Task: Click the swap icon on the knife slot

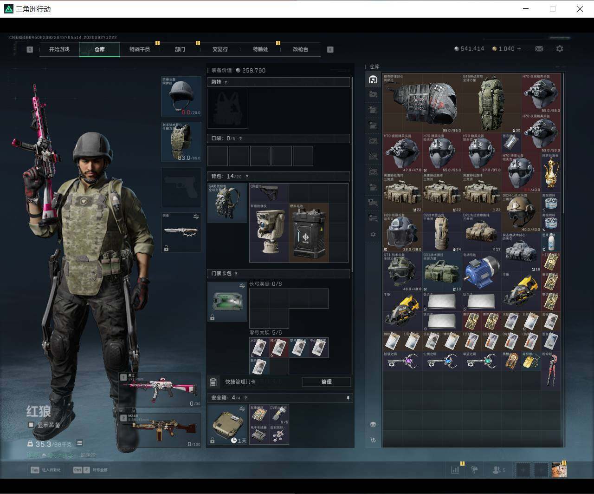Action: click(196, 217)
